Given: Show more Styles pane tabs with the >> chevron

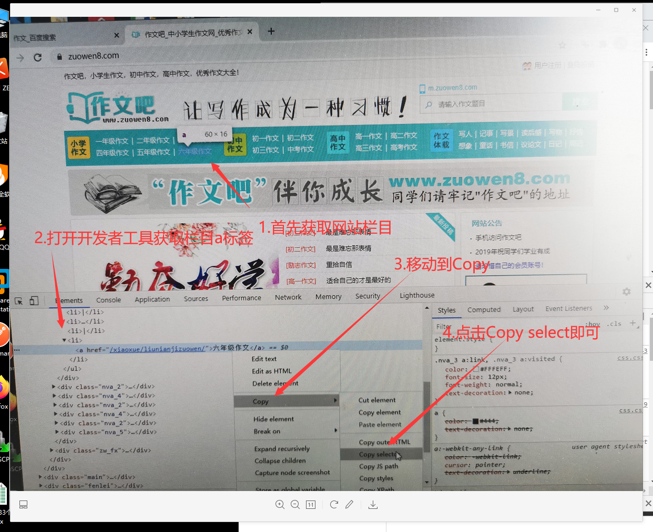Looking at the screenshot, I should point(606,308).
